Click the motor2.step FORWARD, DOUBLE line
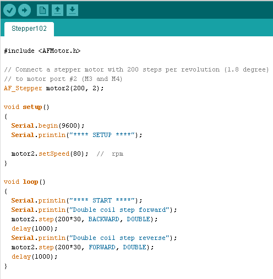 (83, 247)
